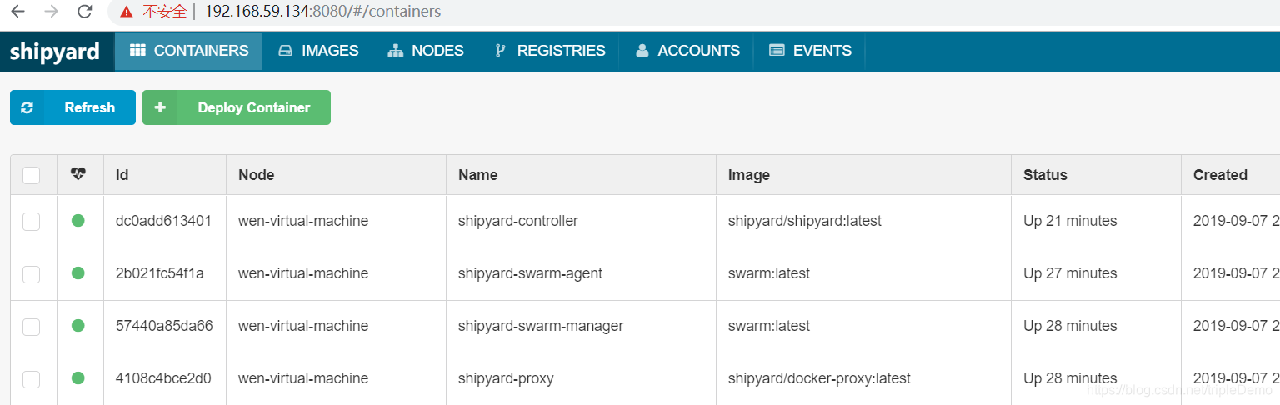Viewport: 1280px width, 405px height.
Task: Click image shipyard/shipyard:latest
Action: click(x=805, y=221)
